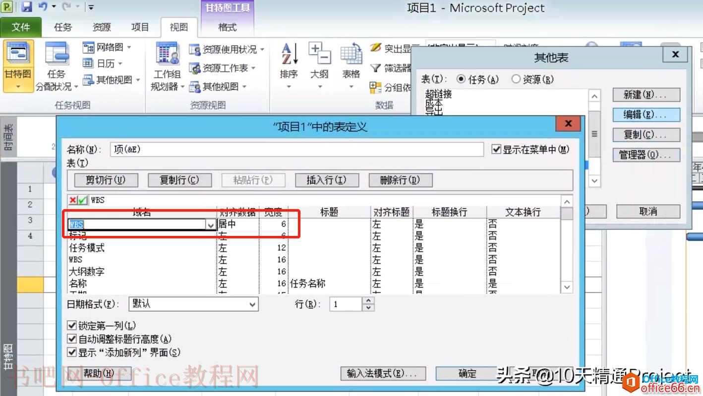This screenshot has width=703, height=396.
Task: Click the 资源工作表 icon
Action: tap(194, 68)
